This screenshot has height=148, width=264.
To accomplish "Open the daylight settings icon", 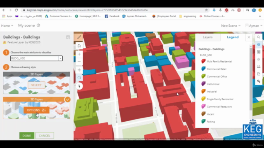I will 259,59.
